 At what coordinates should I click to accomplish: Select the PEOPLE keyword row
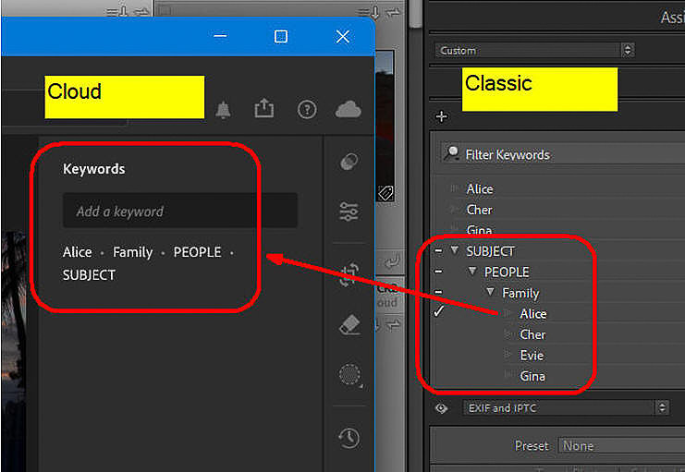[507, 272]
